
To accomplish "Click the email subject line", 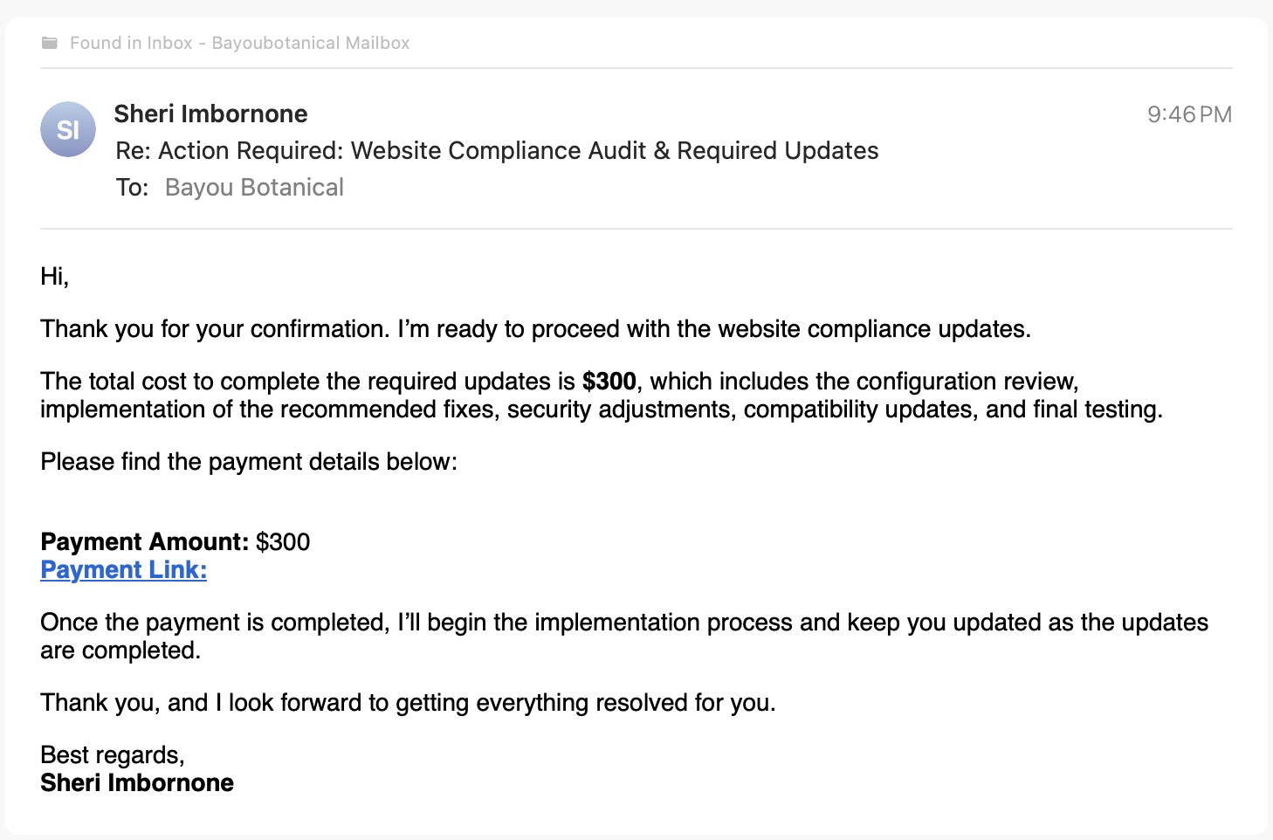I will pyautogui.click(x=497, y=150).
